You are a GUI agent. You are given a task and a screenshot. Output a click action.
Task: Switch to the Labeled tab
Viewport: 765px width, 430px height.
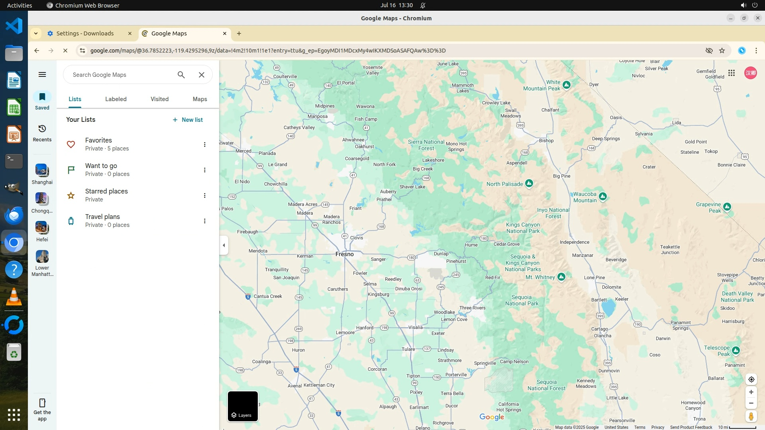point(116,99)
